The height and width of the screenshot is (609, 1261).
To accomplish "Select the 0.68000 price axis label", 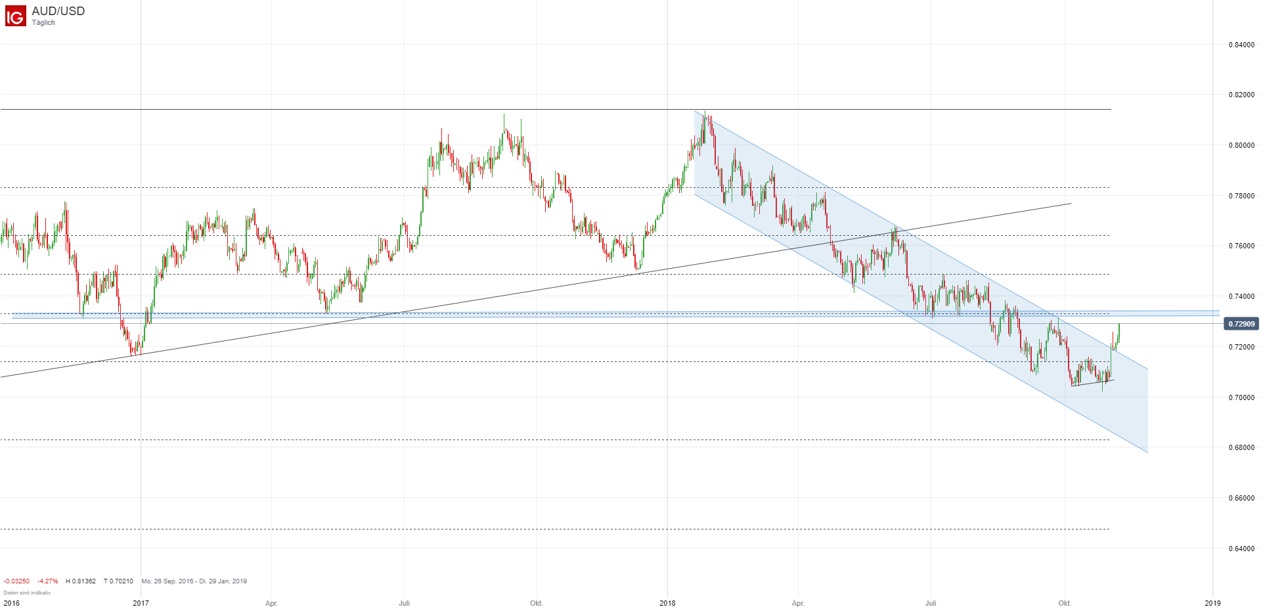I will click(x=1241, y=447).
